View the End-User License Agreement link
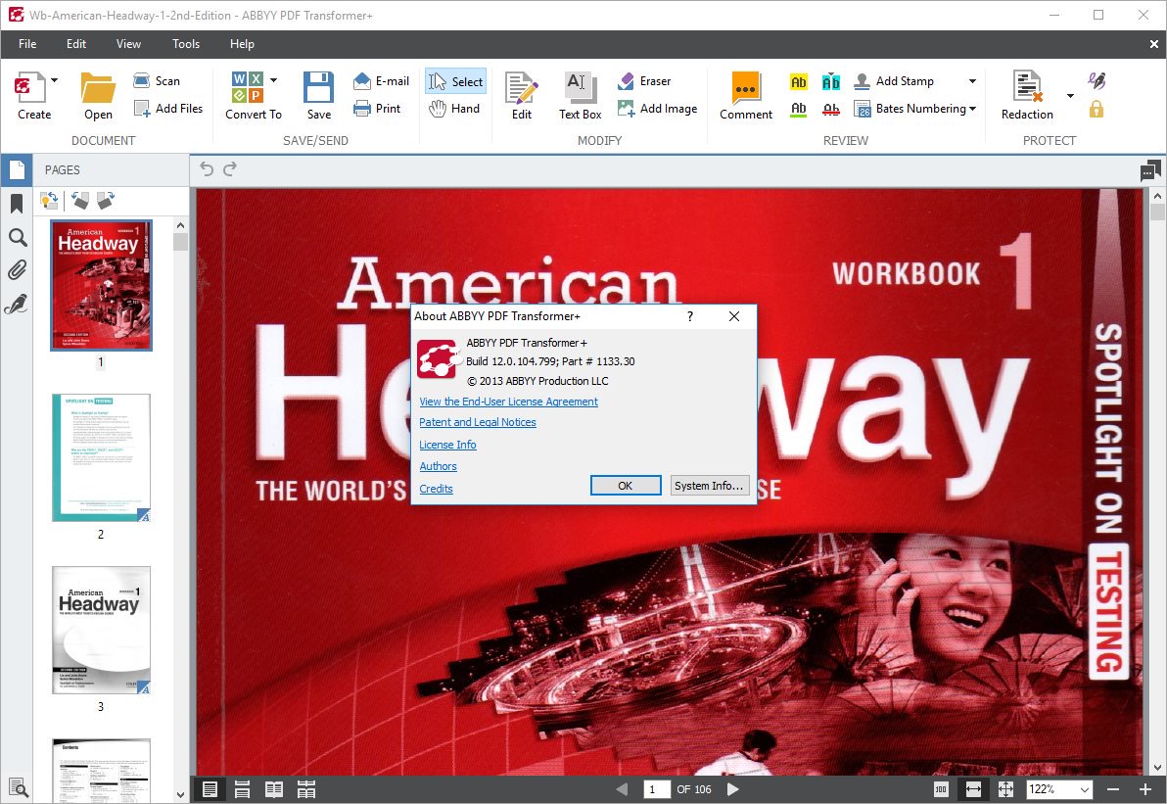 [x=508, y=402]
